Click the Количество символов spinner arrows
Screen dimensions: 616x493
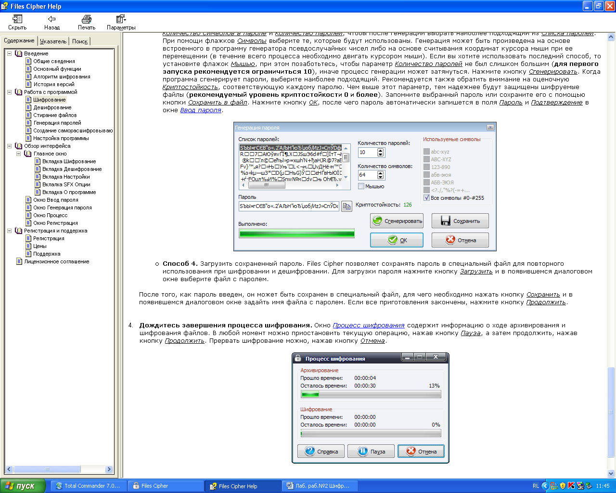click(381, 175)
